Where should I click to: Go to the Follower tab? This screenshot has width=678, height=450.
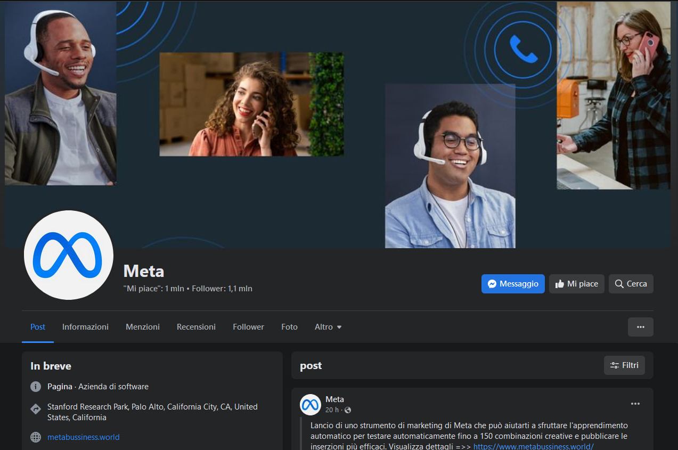point(248,327)
